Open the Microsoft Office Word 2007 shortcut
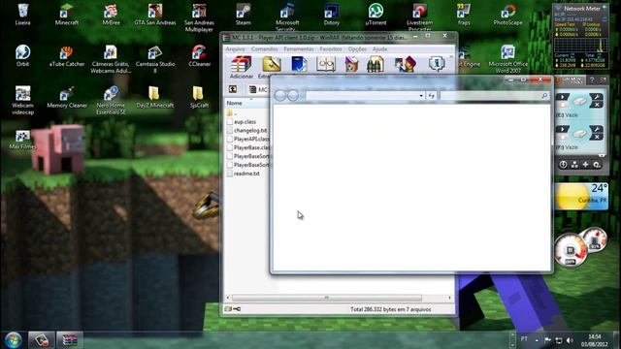Viewport: 621px width, 349px height. pyautogui.click(x=507, y=59)
